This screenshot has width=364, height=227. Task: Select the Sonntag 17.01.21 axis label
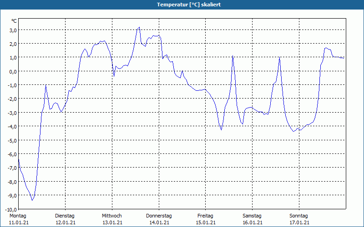[299, 219]
